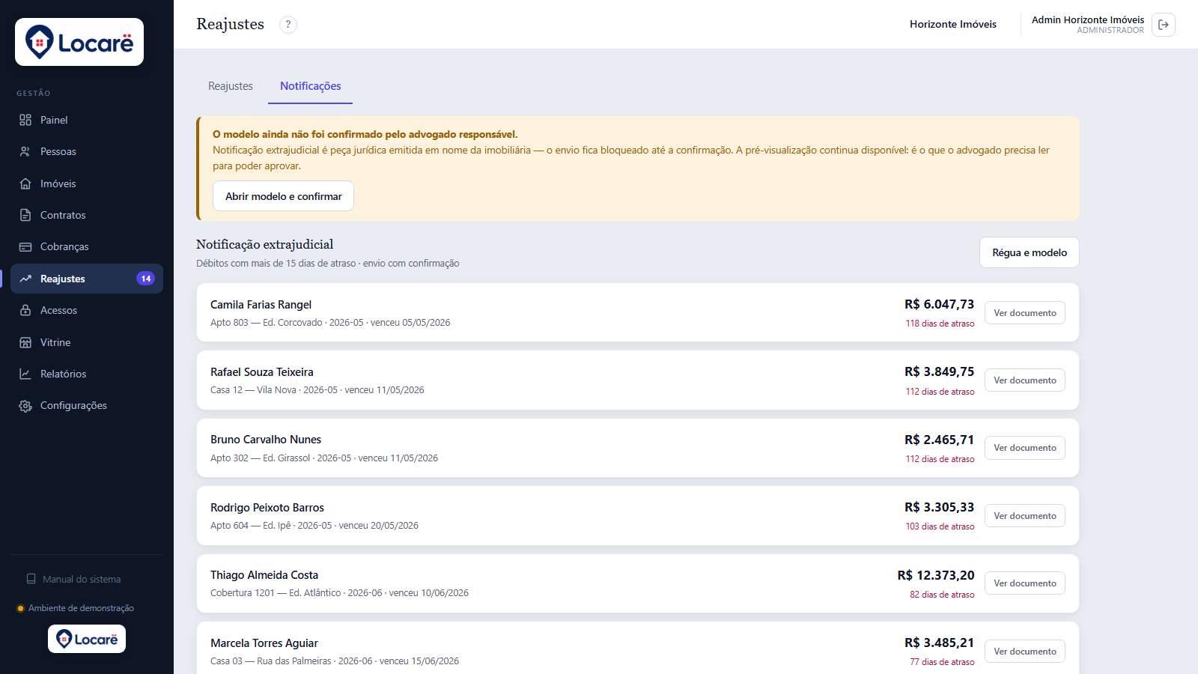
Task: View document for Thiago Almeida Costa
Action: point(1025,583)
